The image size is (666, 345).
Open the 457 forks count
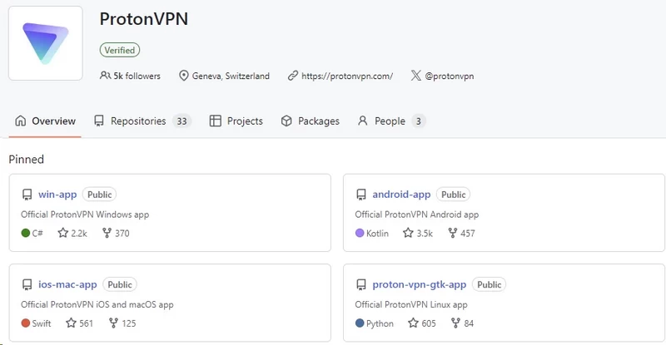468,233
